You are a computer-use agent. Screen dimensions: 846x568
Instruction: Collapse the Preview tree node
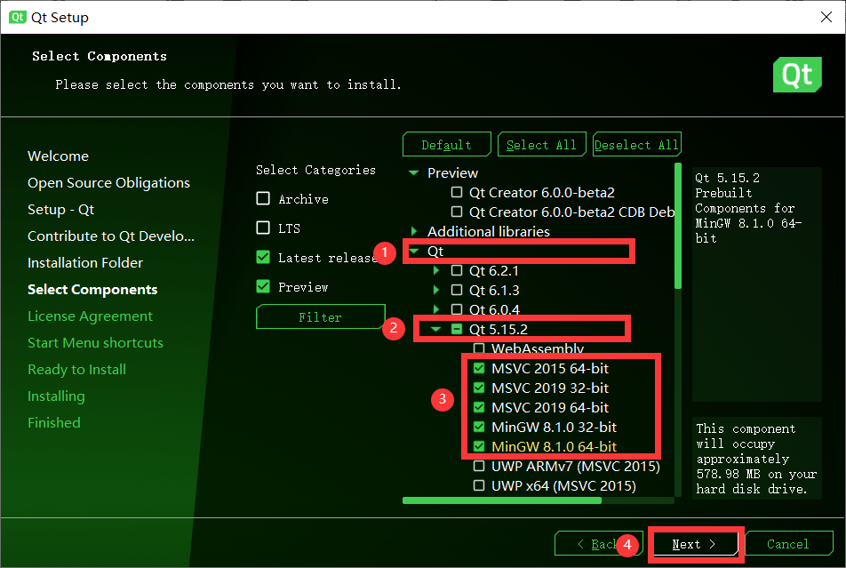(x=414, y=172)
